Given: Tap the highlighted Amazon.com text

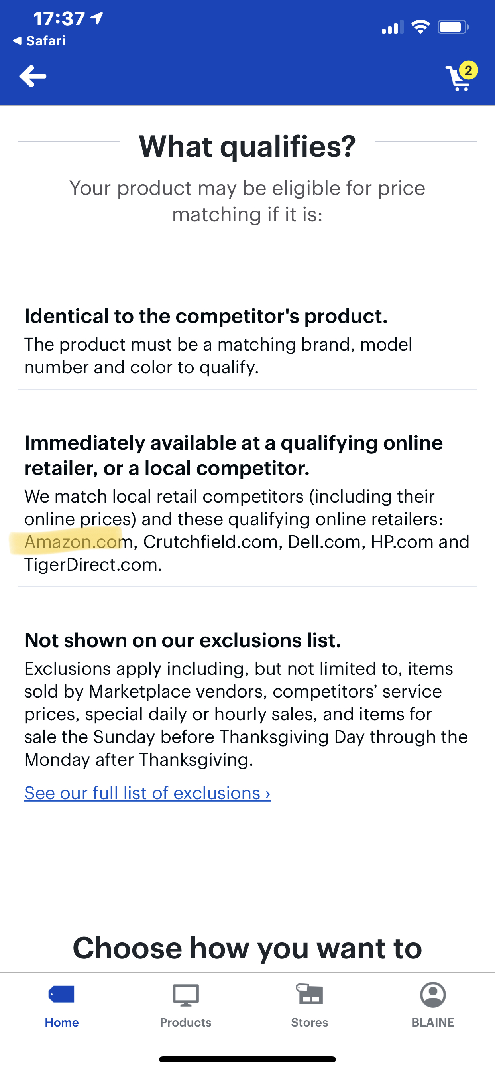Looking at the screenshot, I should pyautogui.click(x=79, y=542).
